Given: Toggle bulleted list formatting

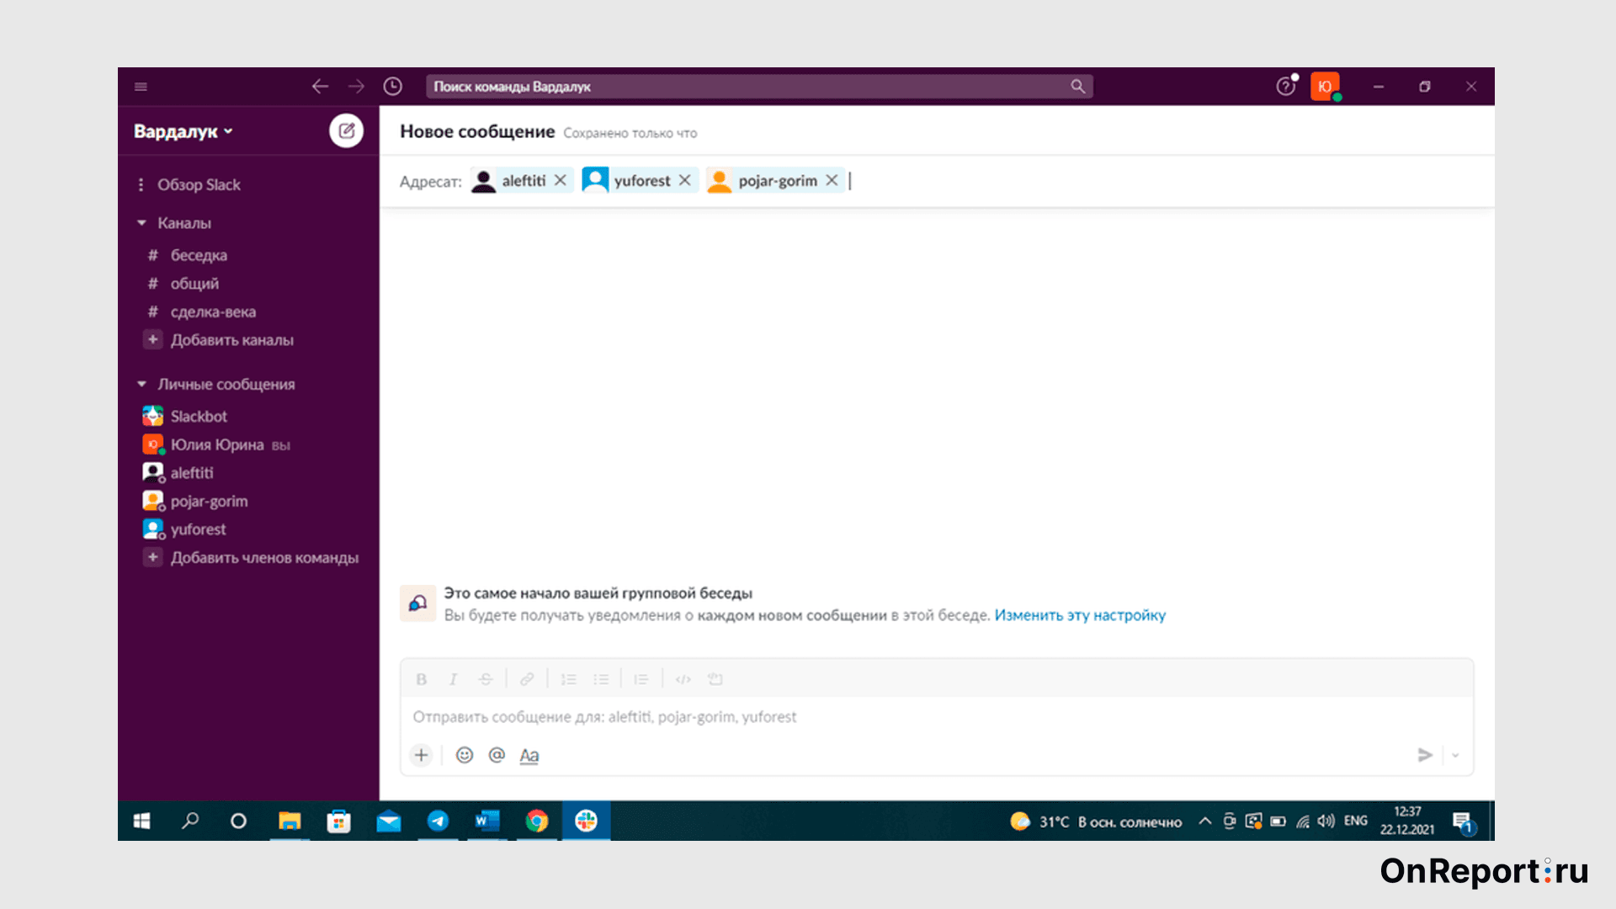Looking at the screenshot, I should (601, 679).
